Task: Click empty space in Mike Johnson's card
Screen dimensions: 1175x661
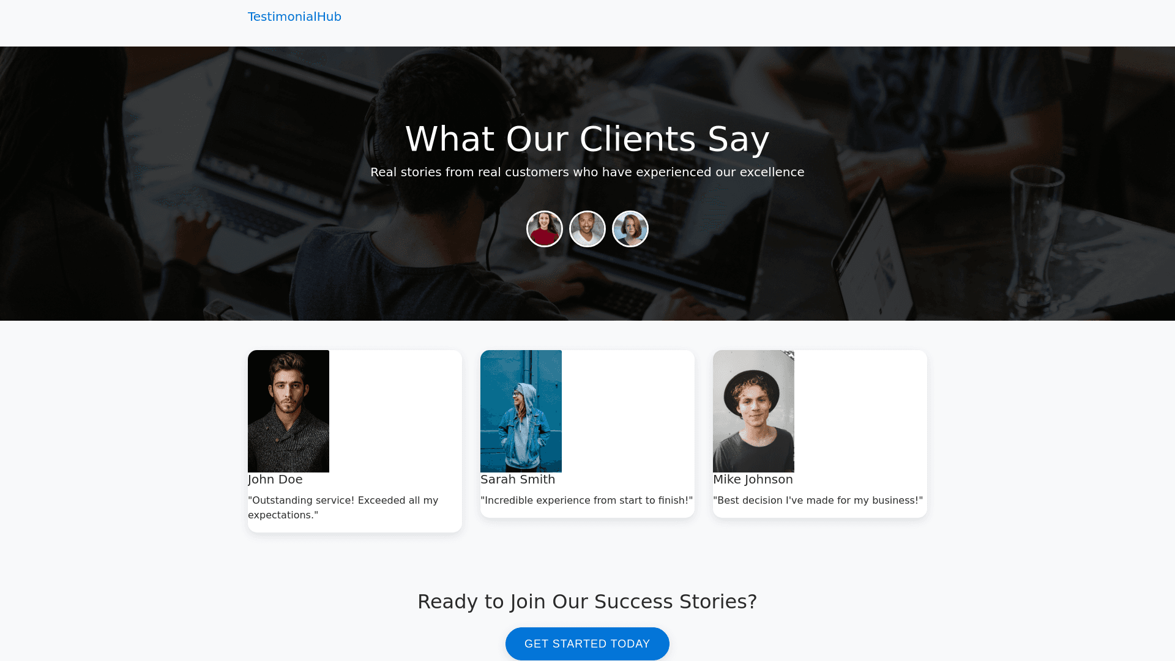Action: tap(860, 411)
